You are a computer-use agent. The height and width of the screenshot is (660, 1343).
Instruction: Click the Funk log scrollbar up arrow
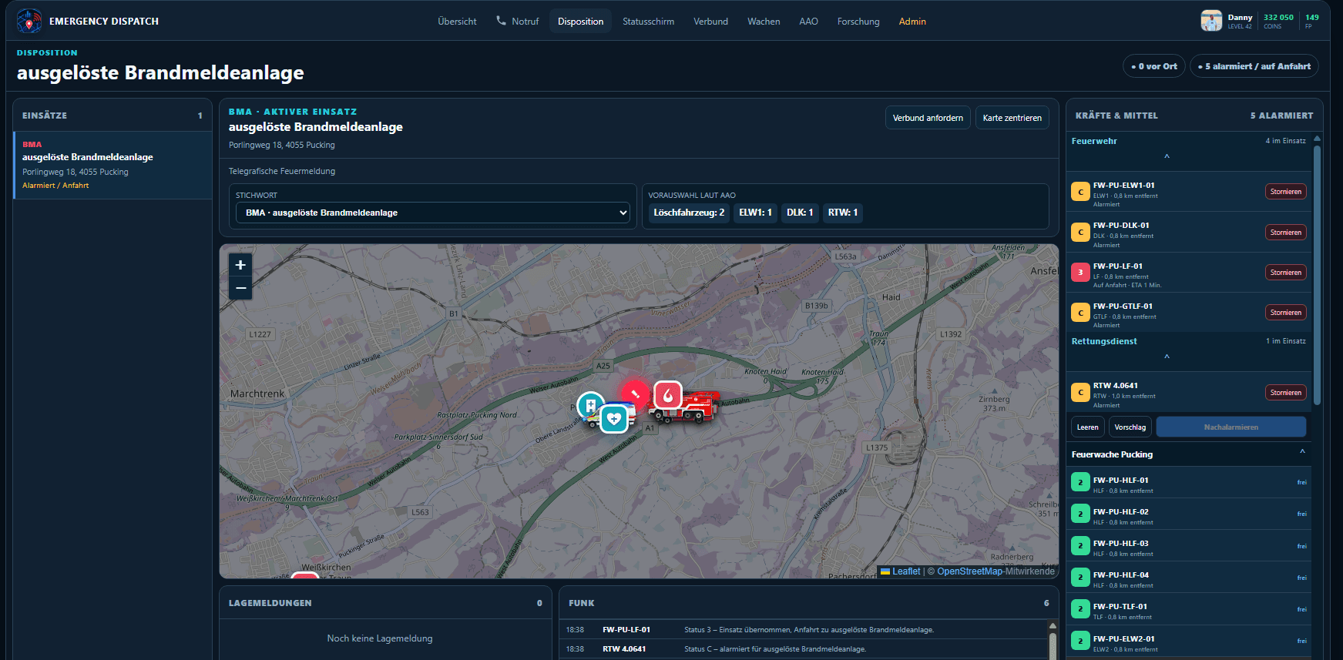coord(1053,626)
